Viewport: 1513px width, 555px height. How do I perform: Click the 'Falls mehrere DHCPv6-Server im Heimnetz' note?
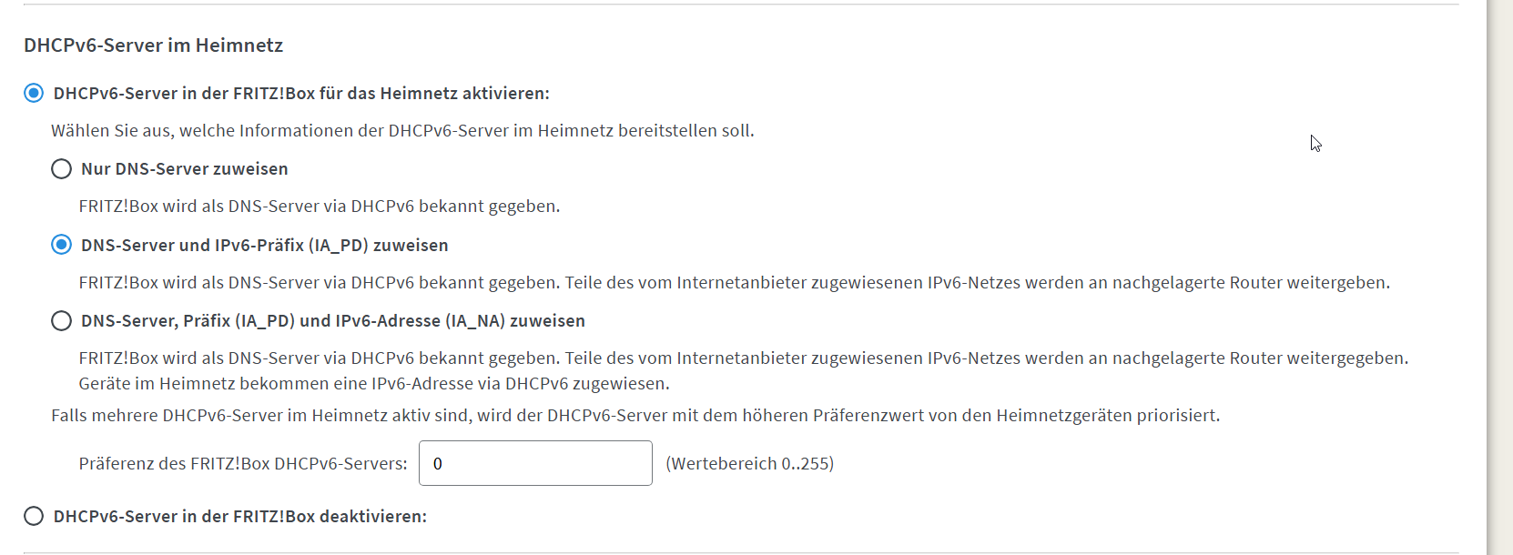tap(635, 416)
